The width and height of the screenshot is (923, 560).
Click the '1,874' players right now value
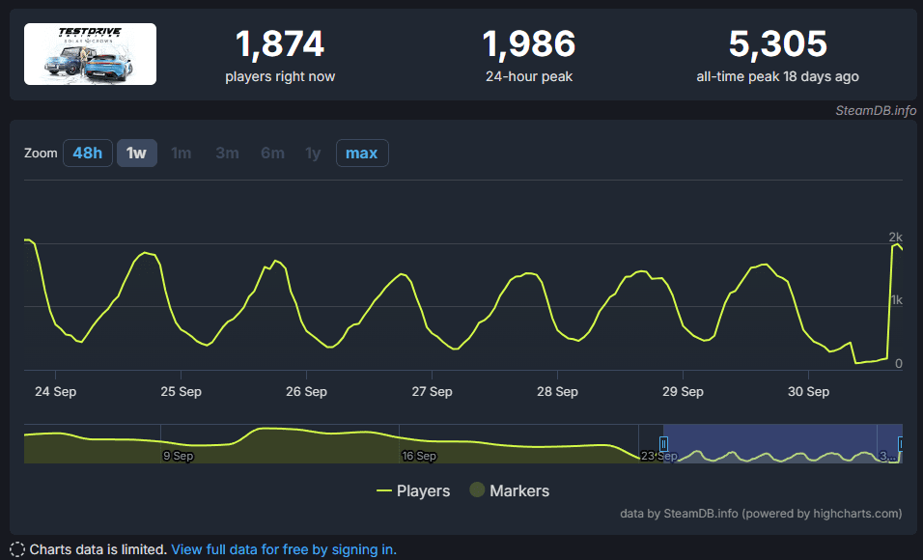coord(280,44)
